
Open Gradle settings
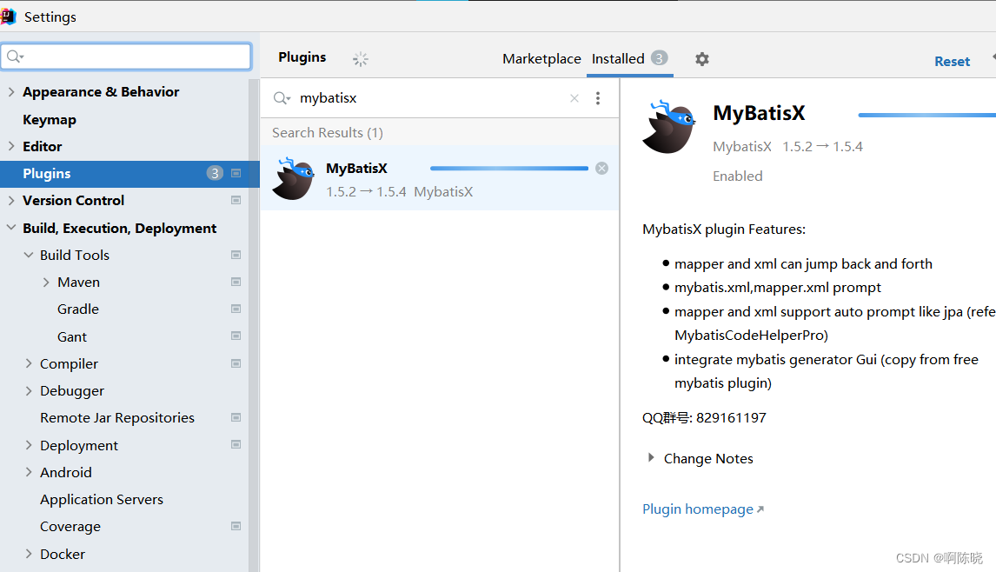[78, 309]
